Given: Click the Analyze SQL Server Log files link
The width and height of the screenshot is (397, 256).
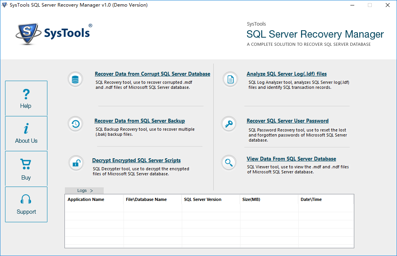Looking at the screenshot, I should tap(287, 74).
